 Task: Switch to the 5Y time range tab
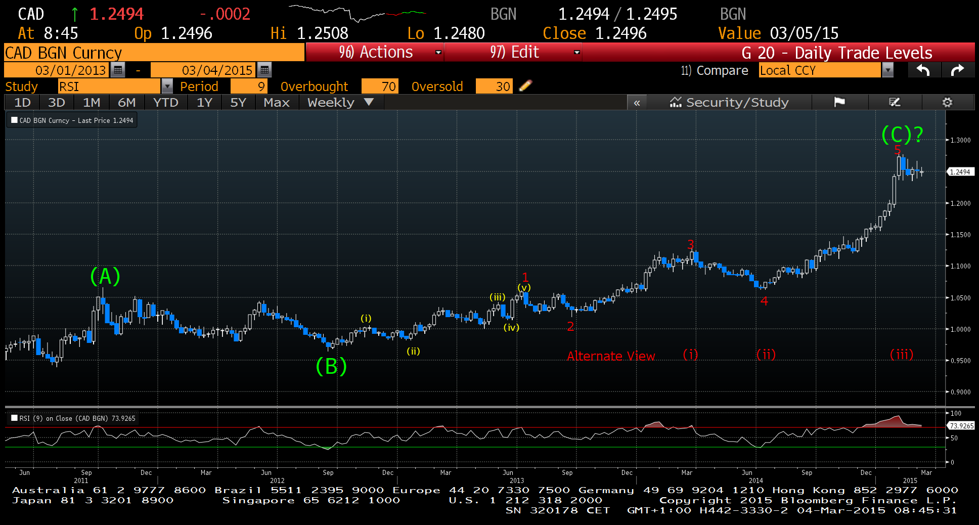[238, 102]
